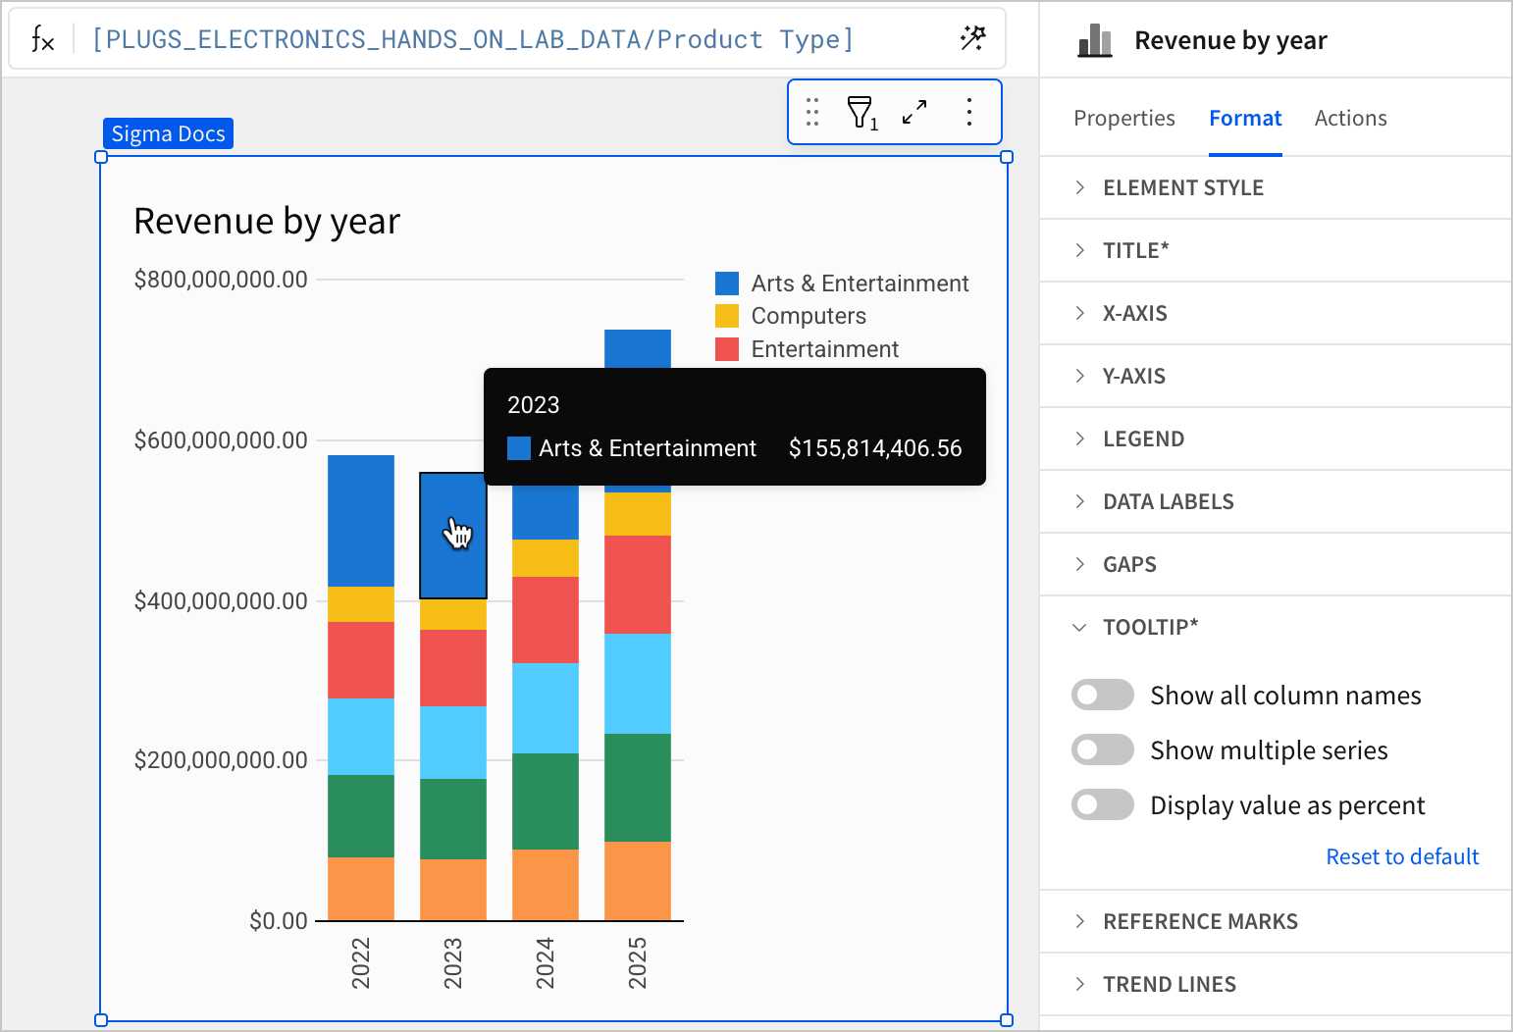
Task: Click the Product Type formula input field
Action: click(469, 38)
